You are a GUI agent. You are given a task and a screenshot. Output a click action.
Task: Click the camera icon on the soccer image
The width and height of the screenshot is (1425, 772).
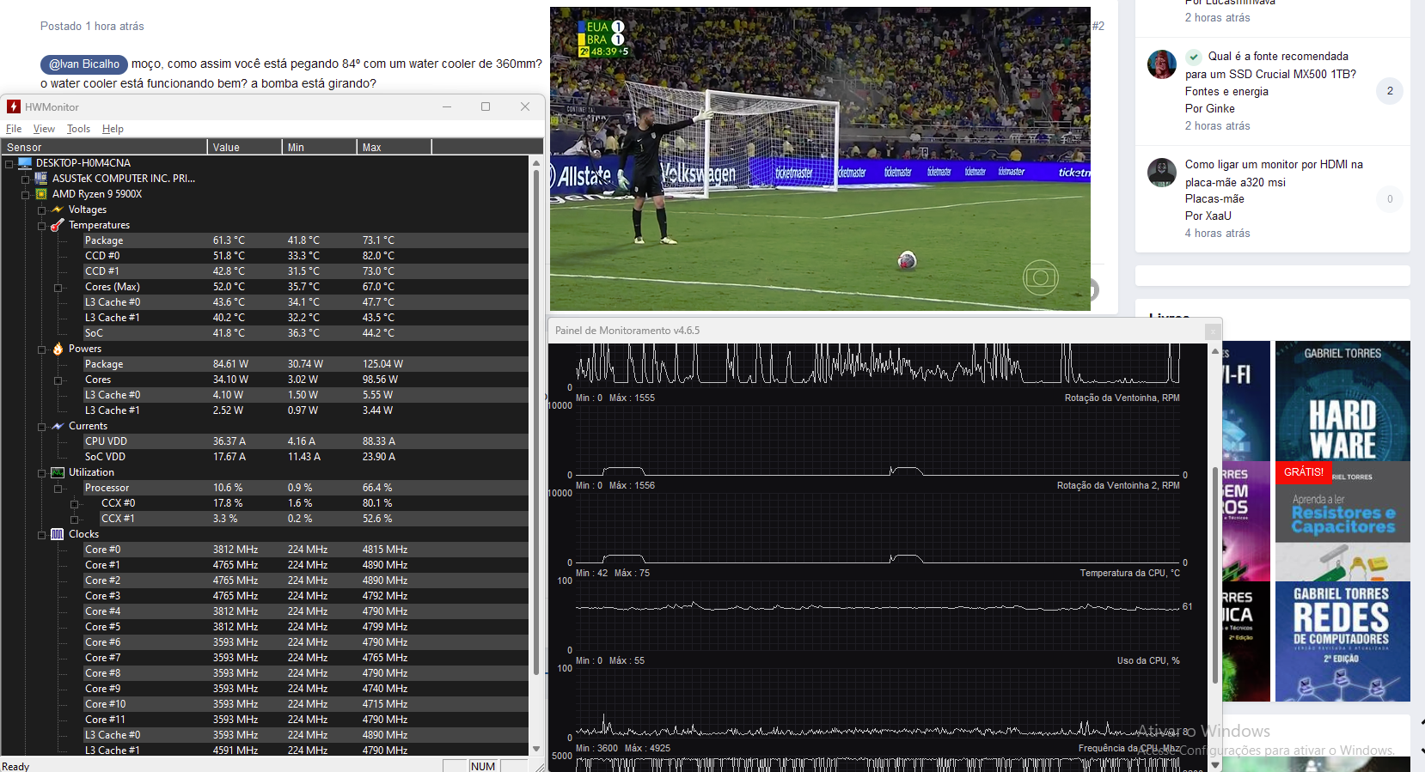(1040, 277)
